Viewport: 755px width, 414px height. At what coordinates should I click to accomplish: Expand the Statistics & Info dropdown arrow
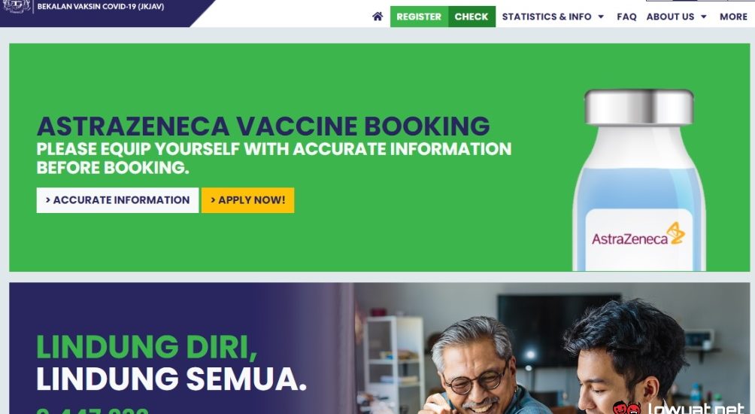pyautogui.click(x=601, y=17)
